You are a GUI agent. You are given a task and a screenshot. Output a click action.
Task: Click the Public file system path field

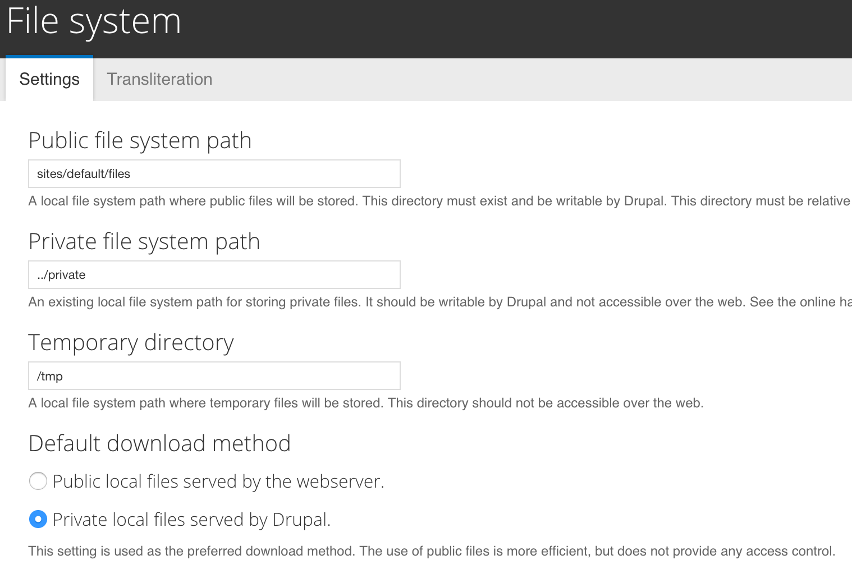tap(214, 174)
